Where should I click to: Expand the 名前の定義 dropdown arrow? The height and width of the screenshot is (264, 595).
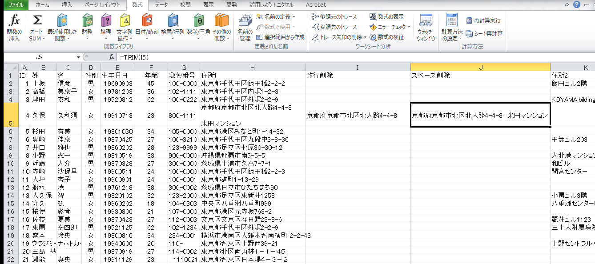(294, 17)
